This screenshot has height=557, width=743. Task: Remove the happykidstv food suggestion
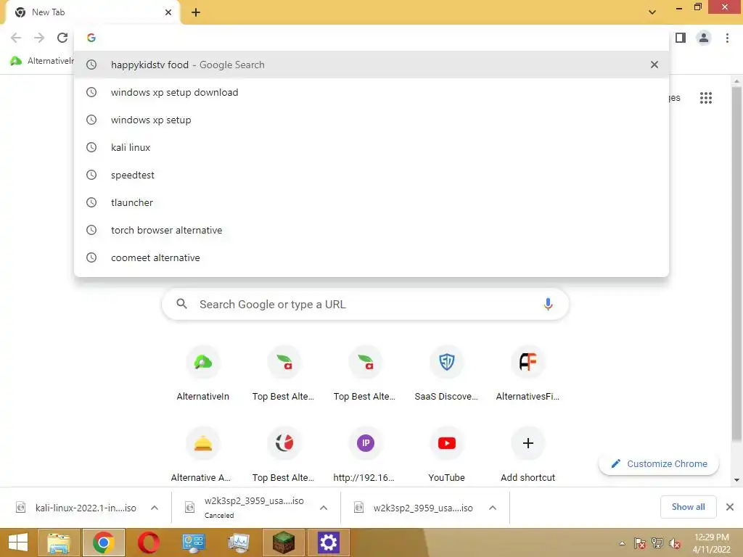(x=654, y=65)
